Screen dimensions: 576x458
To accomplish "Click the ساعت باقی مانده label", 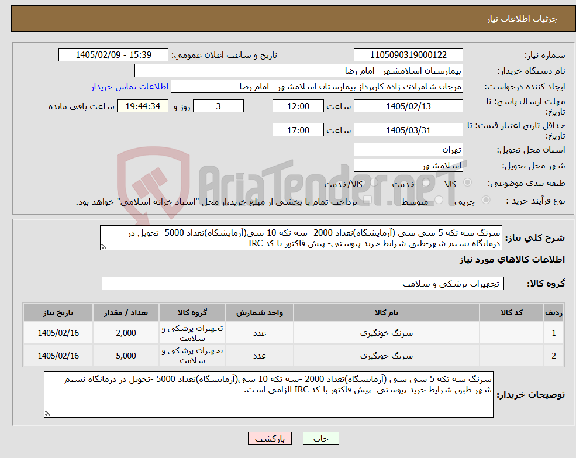I will (x=81, y=106).
